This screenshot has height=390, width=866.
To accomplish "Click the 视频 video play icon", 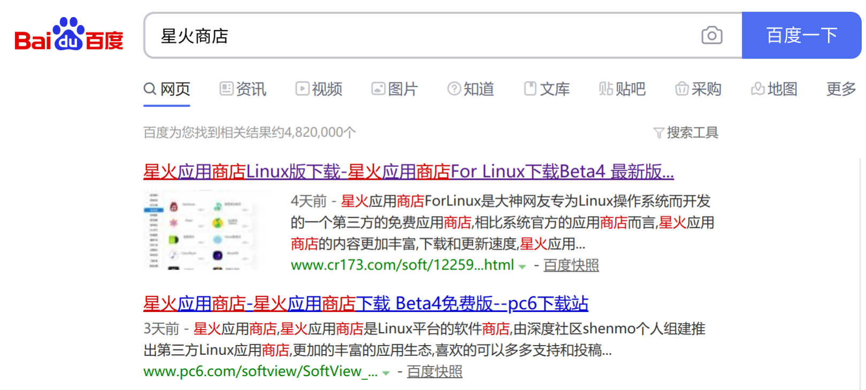I will (302, 88).
